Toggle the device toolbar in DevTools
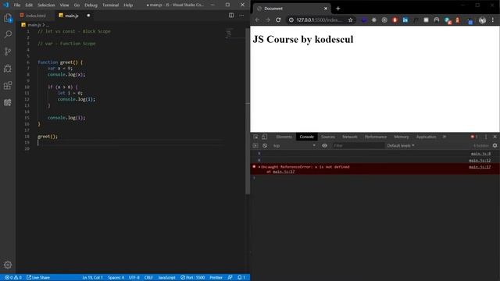This screenshot has width=500, height=281. point(264,137)
